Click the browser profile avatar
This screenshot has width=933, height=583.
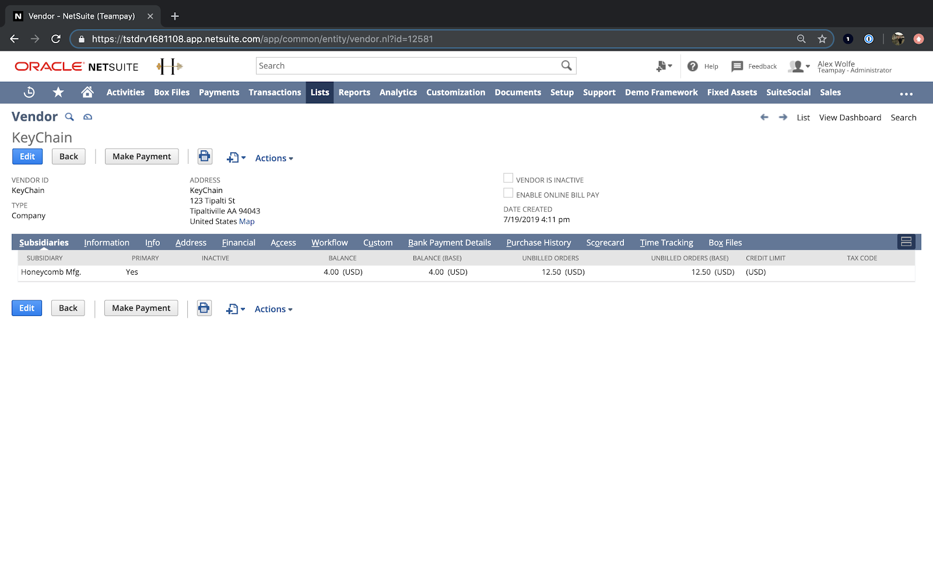tap(898, 39)
